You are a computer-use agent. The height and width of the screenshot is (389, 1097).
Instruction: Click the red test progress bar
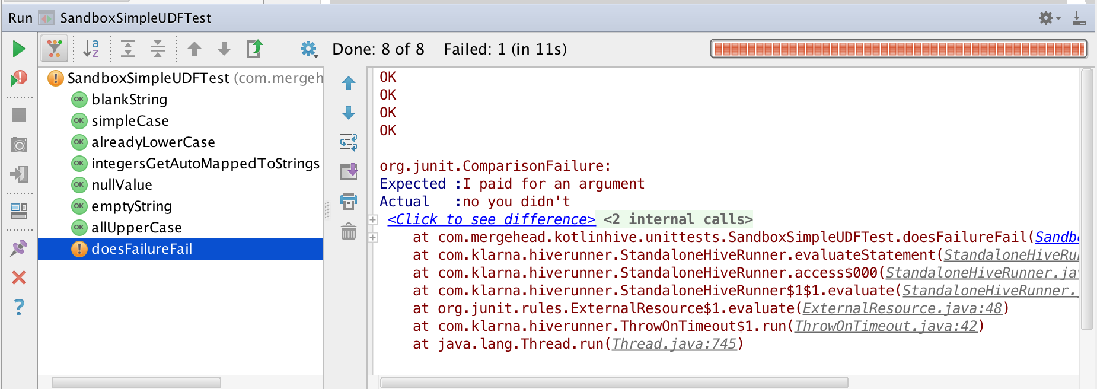point(898,49)
